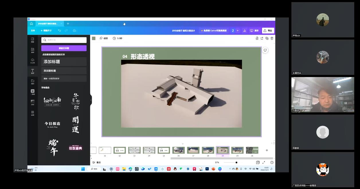
Task: Click the purple 添加文本框 button
Action: tap(64, 48)
